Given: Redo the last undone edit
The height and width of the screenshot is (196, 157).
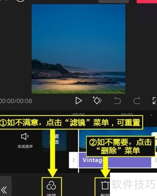Looking at the screenshot, I should [136, 101].
